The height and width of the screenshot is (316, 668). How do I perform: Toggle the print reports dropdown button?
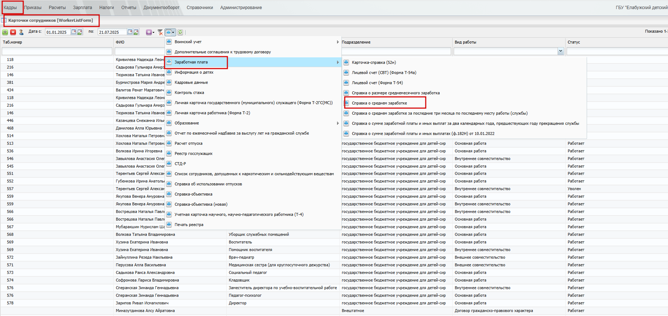pyautogui.click(x=170, y=32)
